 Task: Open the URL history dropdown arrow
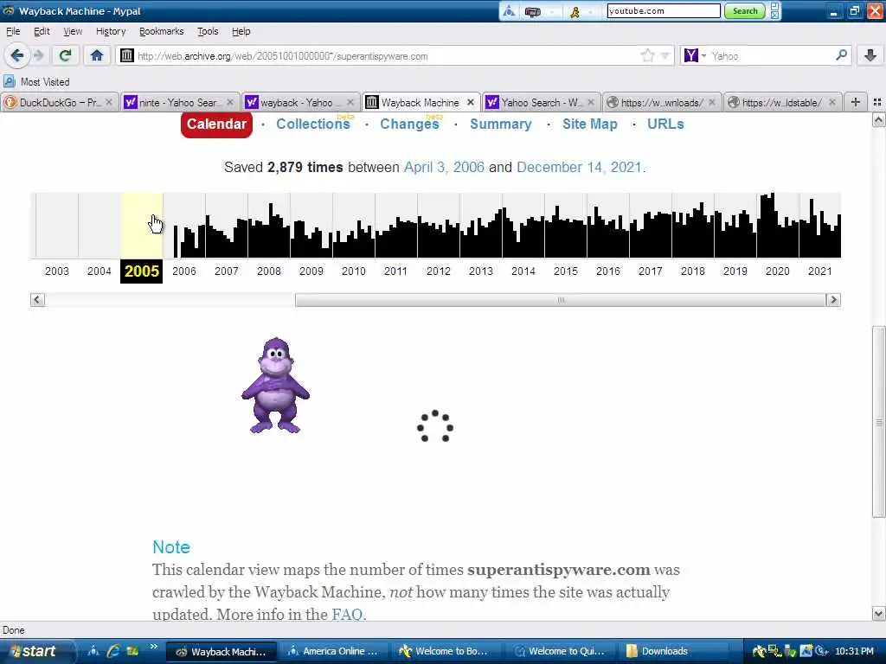pos(665,55)
